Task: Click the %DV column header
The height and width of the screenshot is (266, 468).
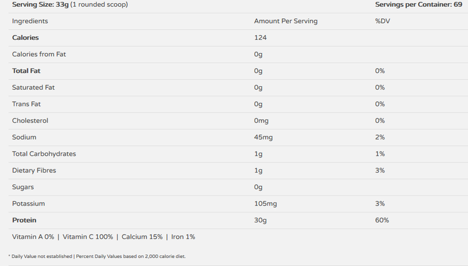Action: point(383,21)
